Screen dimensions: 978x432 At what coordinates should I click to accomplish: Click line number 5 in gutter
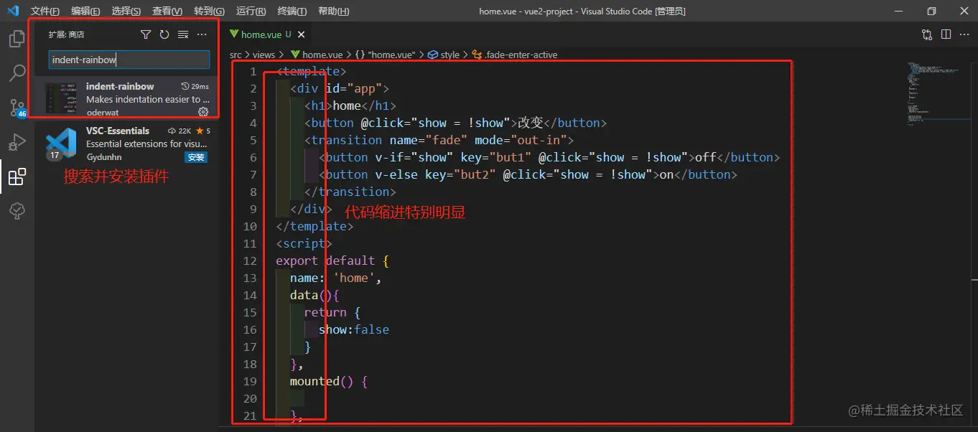(x=253, y=140)
